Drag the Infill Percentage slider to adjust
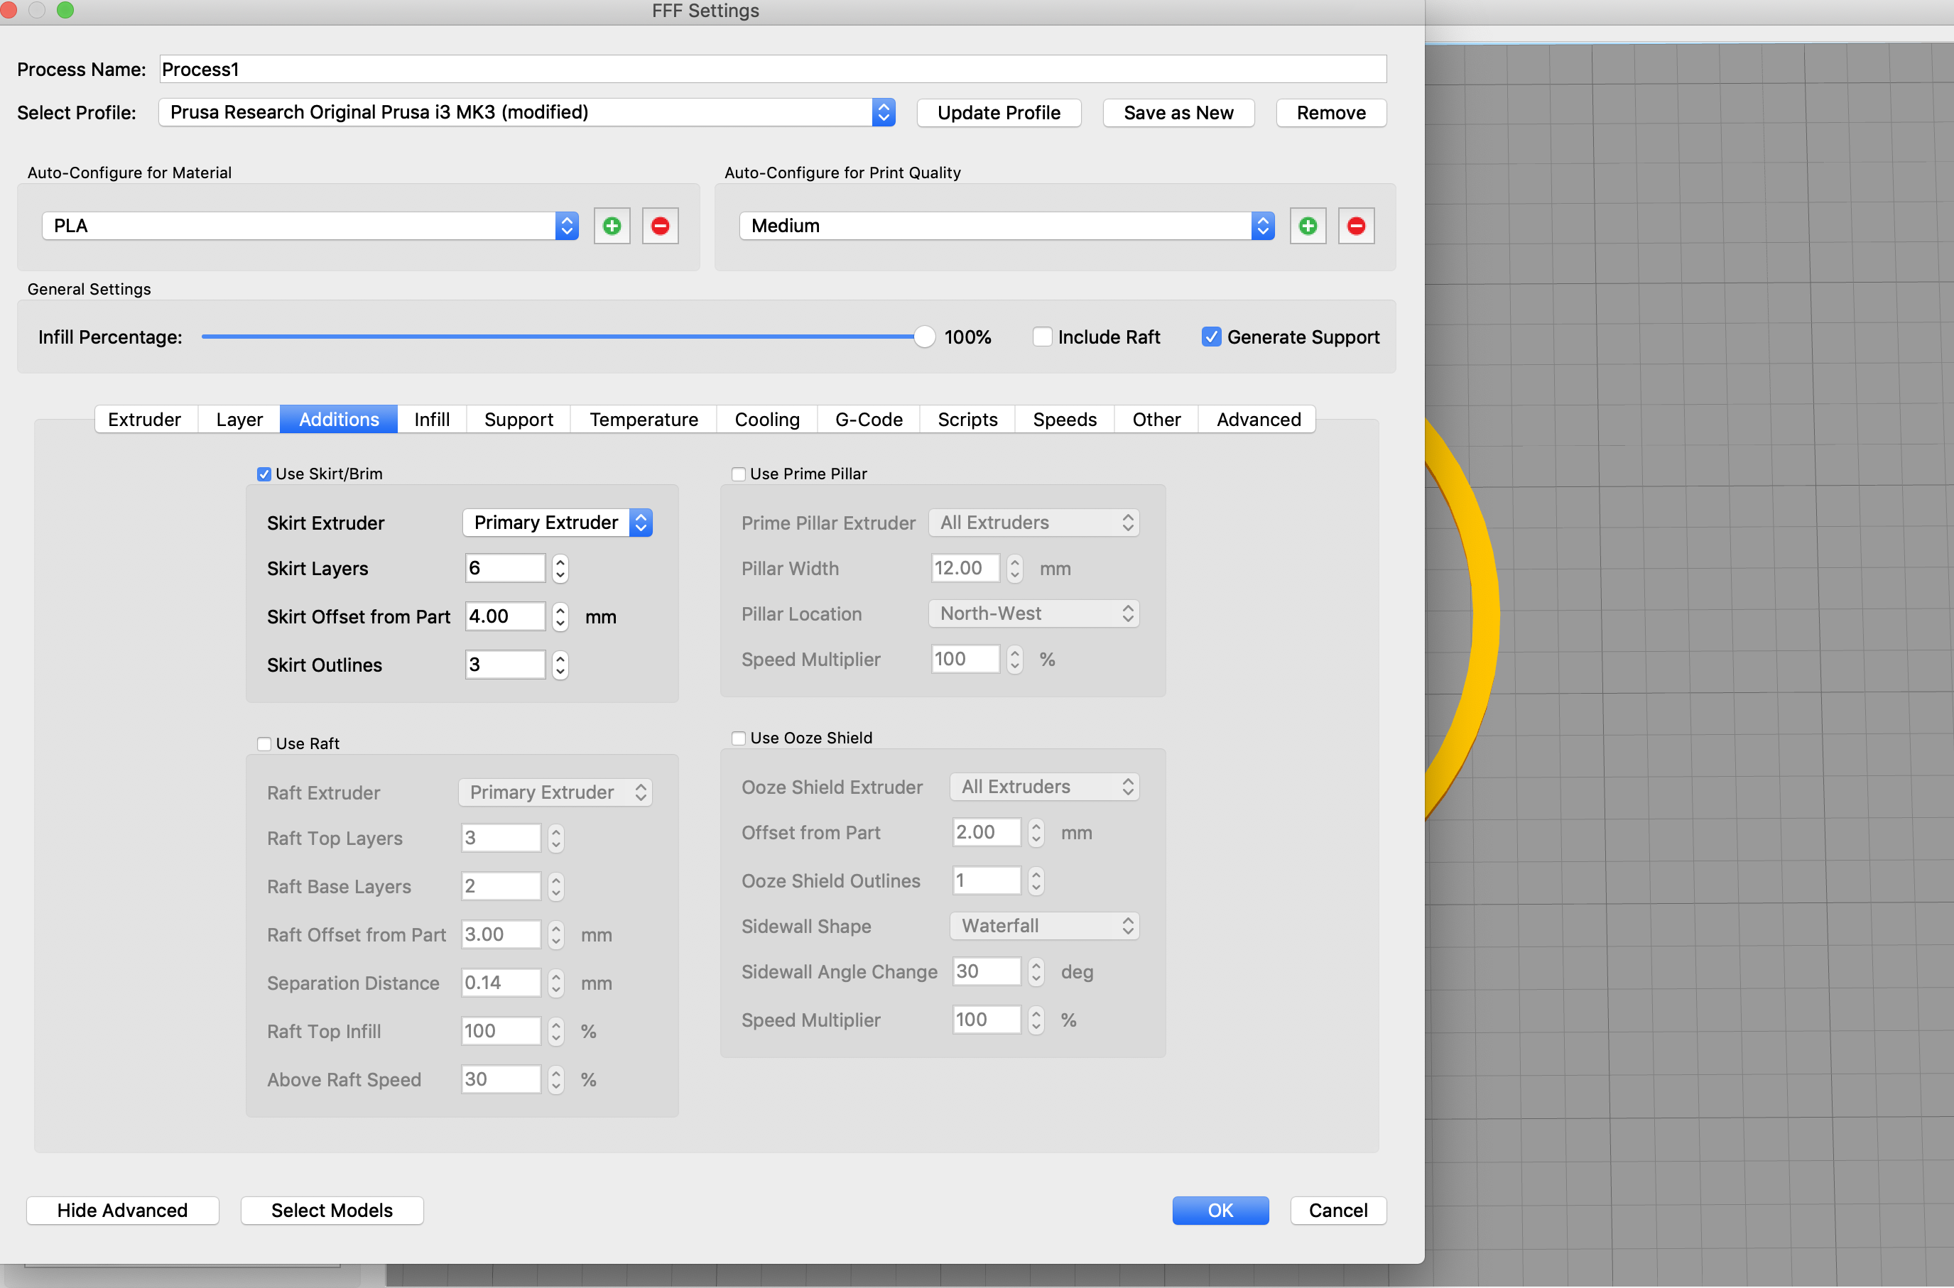 point(916,337)
